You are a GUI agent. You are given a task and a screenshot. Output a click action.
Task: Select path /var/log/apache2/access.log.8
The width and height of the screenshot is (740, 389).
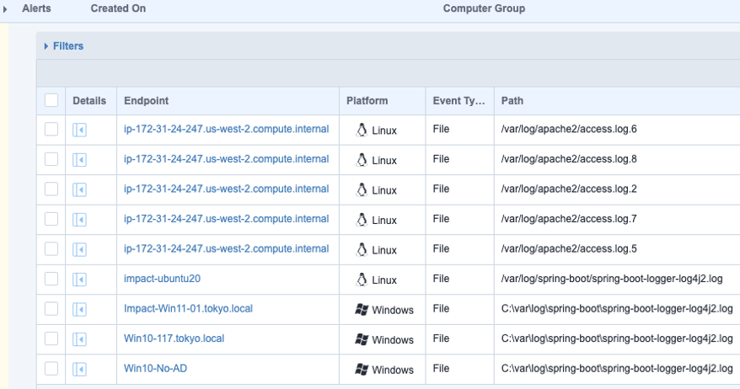tap(569, 159)
